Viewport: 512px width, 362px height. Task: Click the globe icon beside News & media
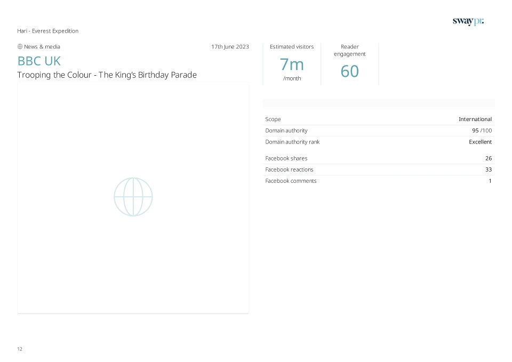click(20, 47)
